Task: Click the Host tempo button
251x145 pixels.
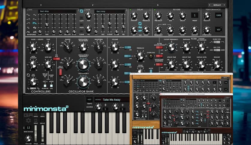Action: 89,99
